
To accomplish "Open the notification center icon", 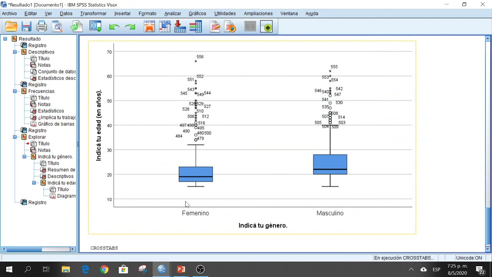I will [x=480, y=269].
